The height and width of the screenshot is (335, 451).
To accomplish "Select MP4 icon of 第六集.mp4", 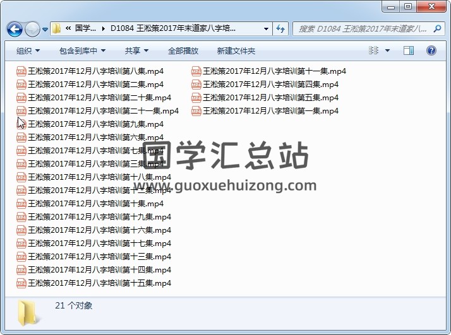I will click(x=21, y=138).
